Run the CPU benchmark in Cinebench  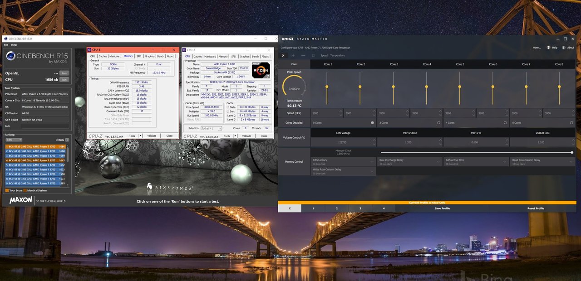pyautogui.click(x=64, y=79)
